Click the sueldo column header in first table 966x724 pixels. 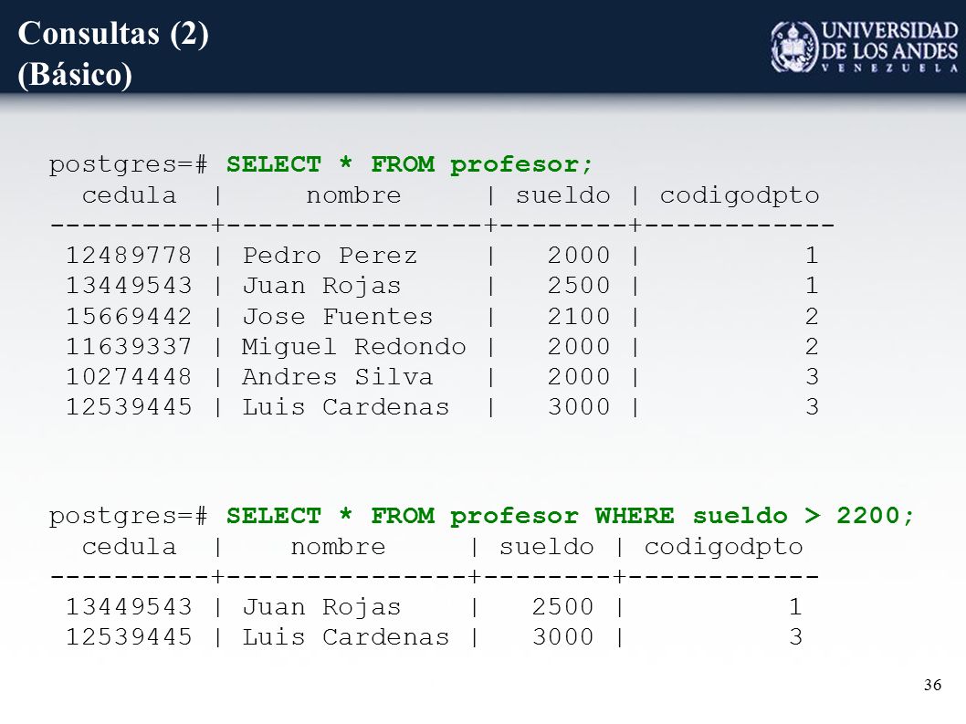tap(562, 195)
